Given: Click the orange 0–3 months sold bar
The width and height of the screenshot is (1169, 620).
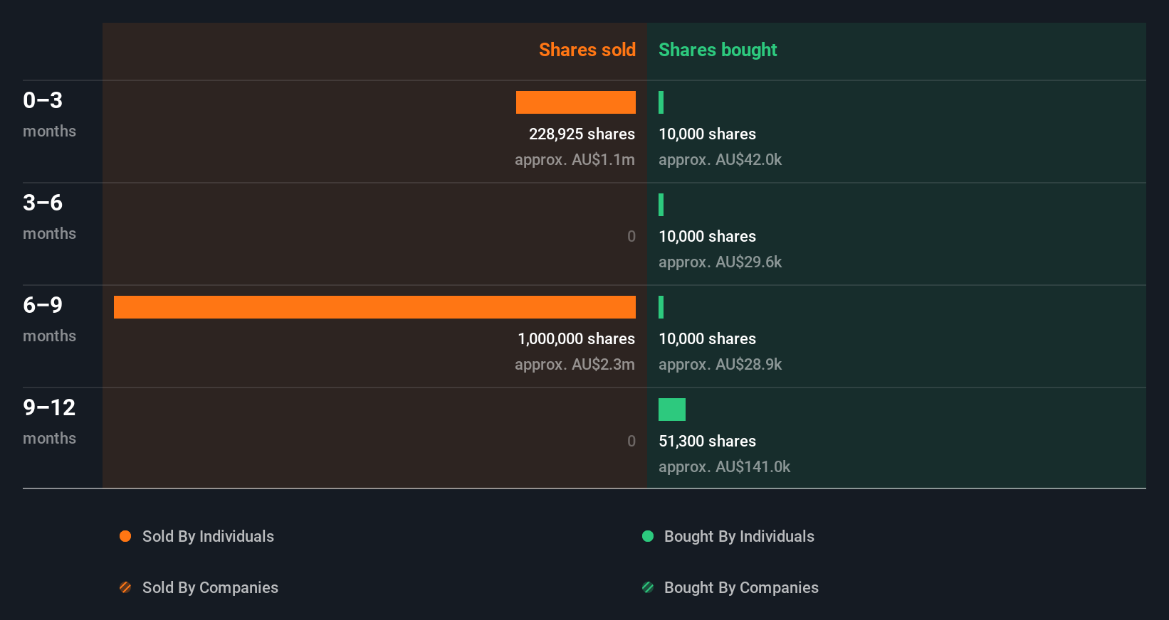Looking at the screenshot, I should (576, 102).
